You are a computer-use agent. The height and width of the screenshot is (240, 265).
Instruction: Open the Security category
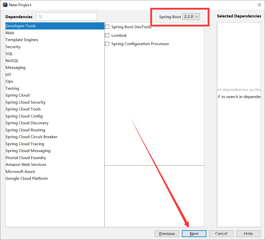click(55, 47)
